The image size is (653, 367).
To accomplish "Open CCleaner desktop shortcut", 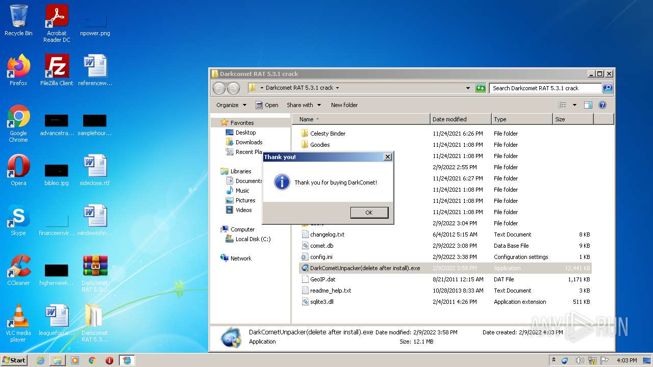I will tap(18, 270).
